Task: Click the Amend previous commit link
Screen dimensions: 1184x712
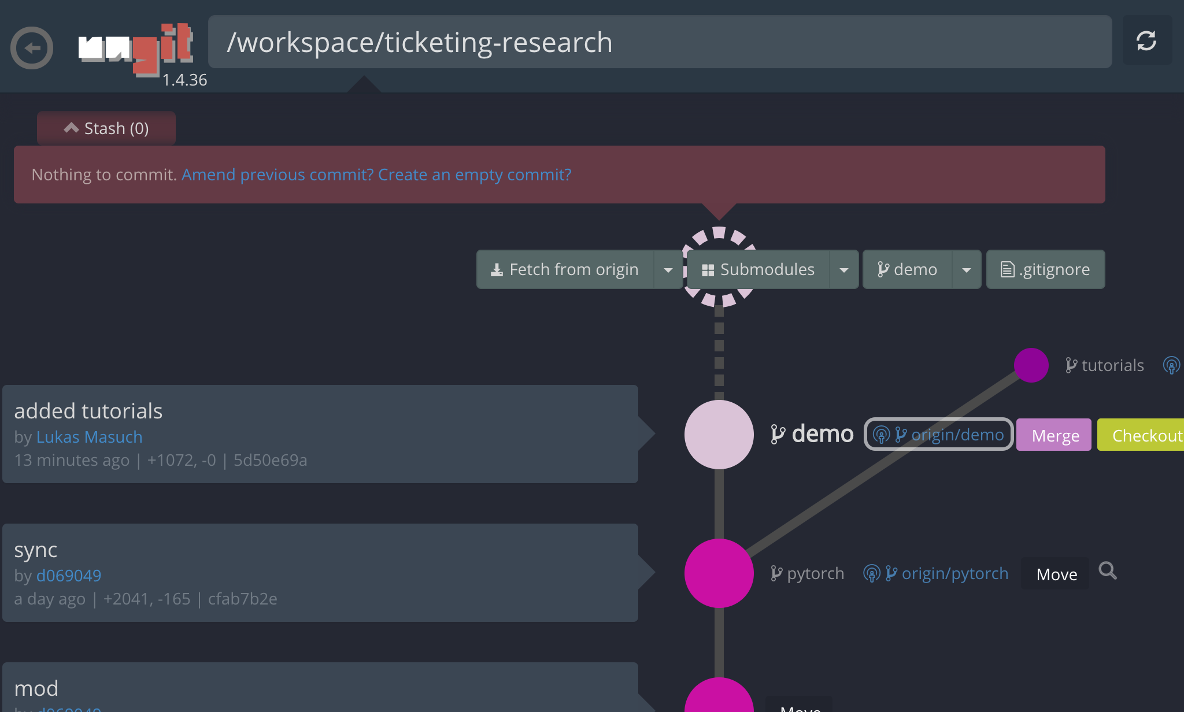Action: [277, 175]
